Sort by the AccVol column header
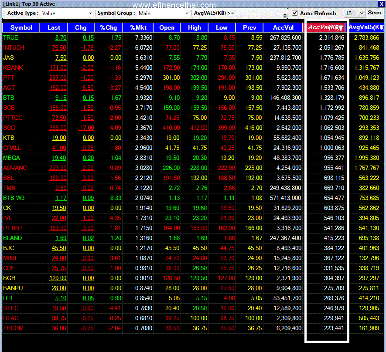Image resolution: width=386 pixels, height=352 pixels. point(283,27)
